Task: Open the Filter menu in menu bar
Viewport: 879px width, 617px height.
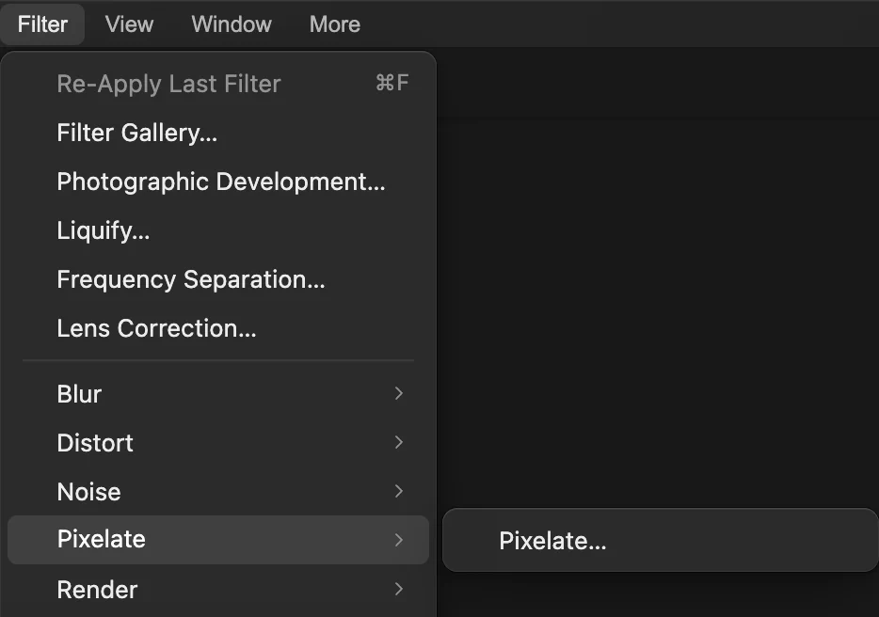Action: coord(42,24)
